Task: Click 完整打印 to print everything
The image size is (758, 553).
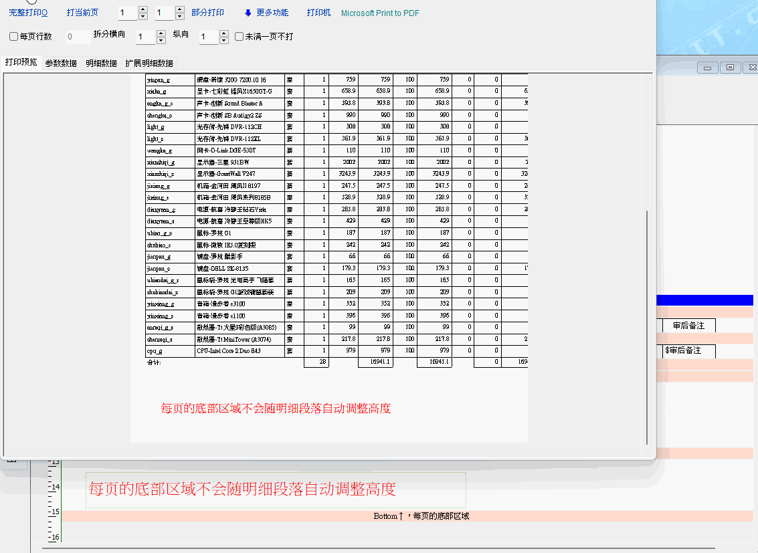Action: [28, 13]
